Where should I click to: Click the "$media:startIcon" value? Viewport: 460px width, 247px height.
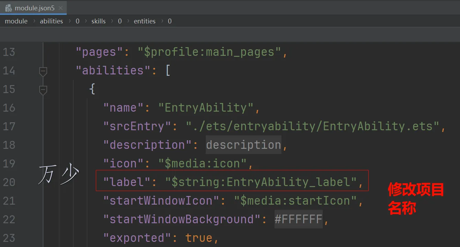coord(296,200)
